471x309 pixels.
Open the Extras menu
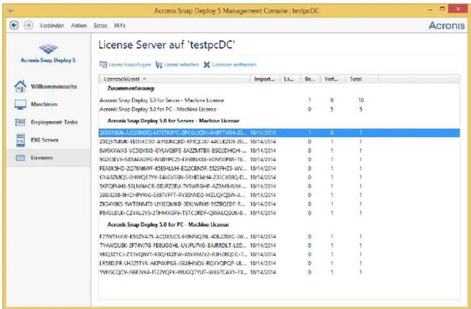coord(101,26)
